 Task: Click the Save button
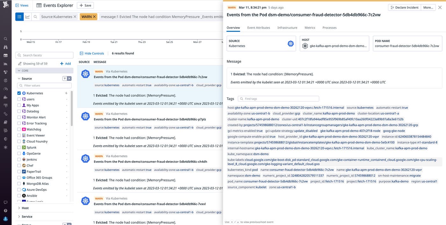click(x=85, y=5)
